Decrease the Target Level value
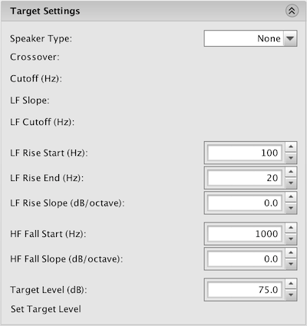This screenshot has height=326, width=307. point(291,295)
